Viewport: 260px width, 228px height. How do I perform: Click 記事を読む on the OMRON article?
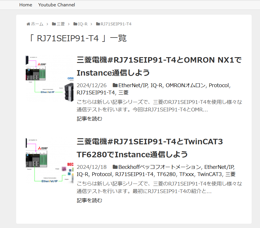[x=89, y=118]
